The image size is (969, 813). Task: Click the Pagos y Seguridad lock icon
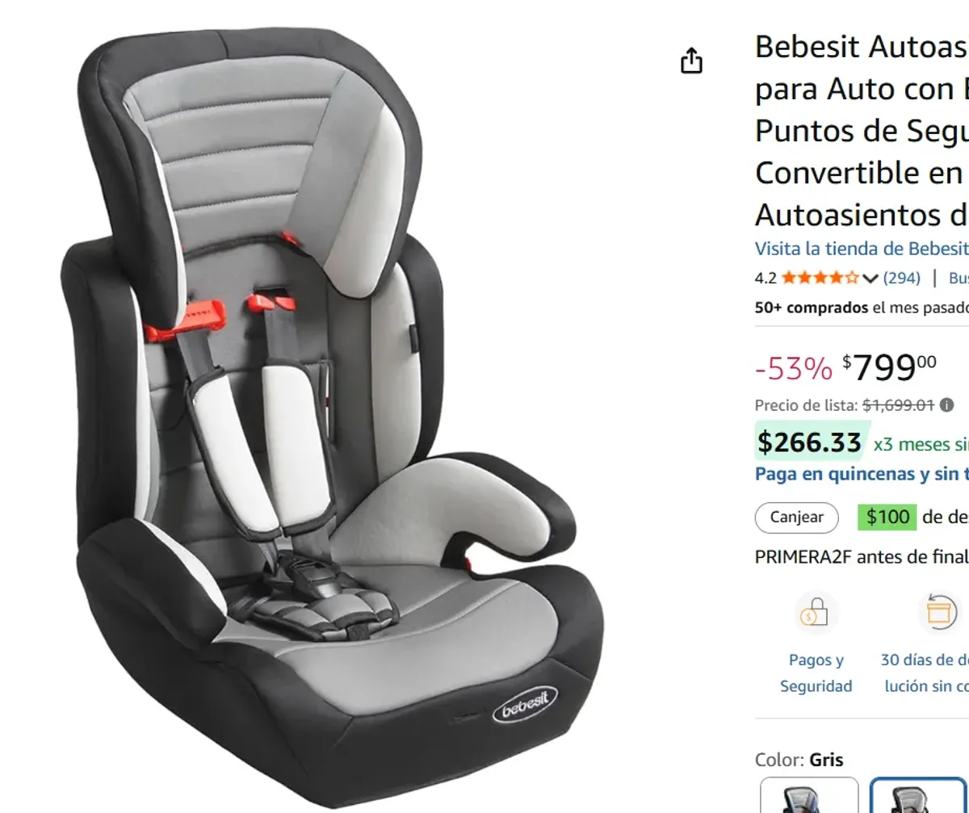[816, 614]
